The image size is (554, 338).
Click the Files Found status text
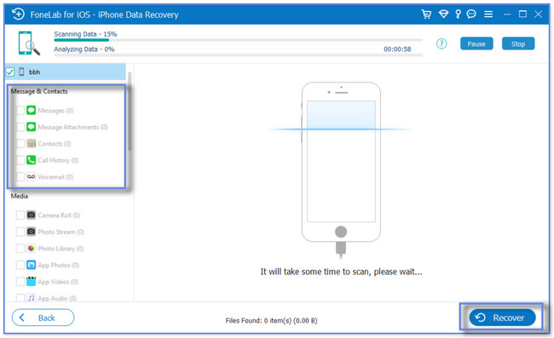(x=271, y=320)
